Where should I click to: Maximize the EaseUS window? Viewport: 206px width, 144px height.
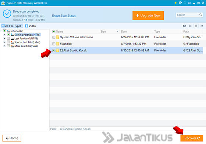click(199, 3)
